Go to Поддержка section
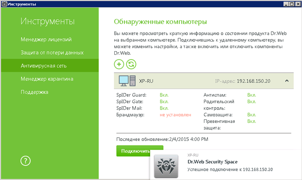The image size is (302, 180). (x=35, y=92)
